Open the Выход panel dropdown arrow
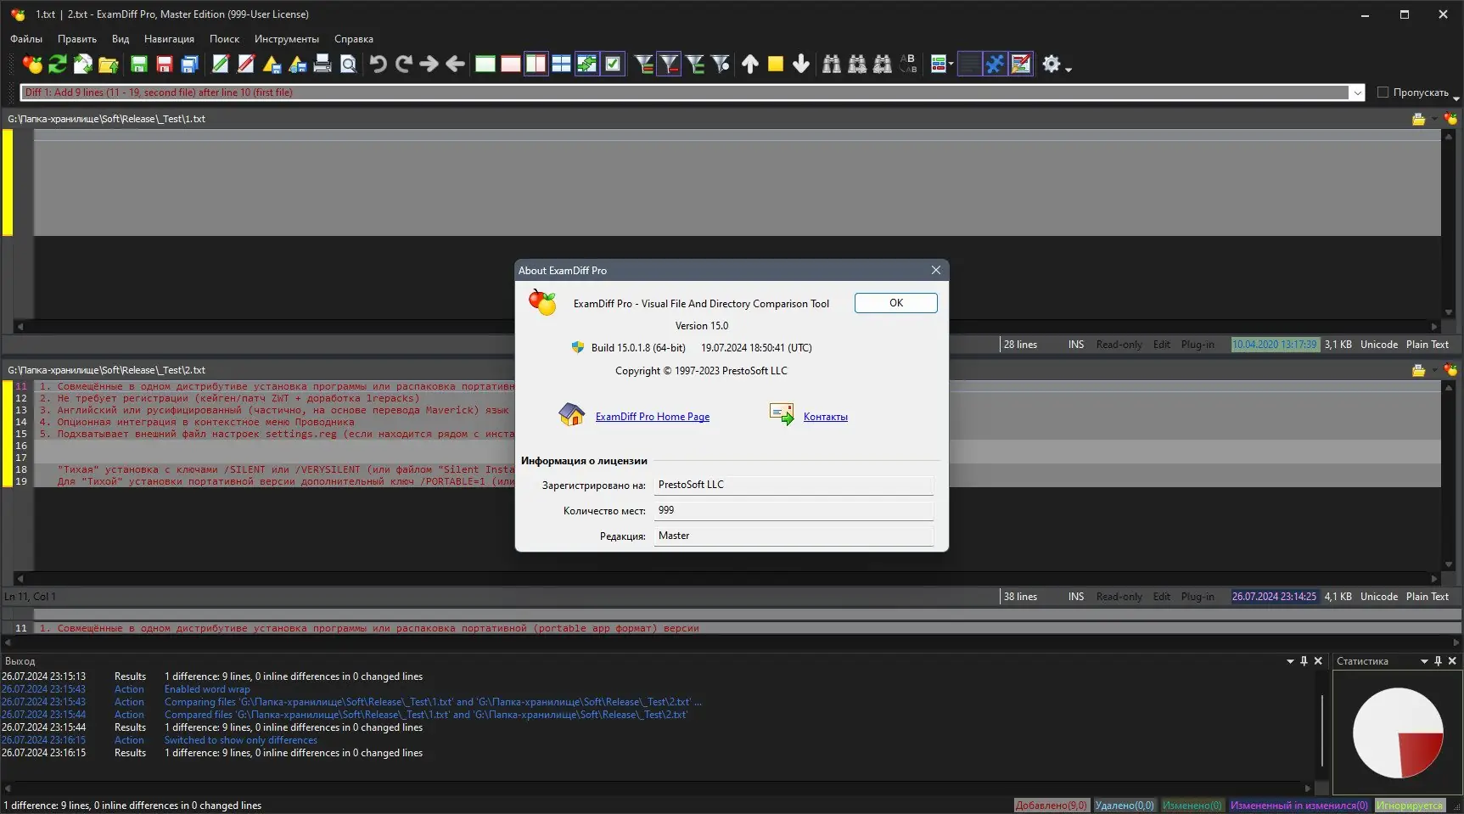Screen dimensions: 1464x814 click(x=1291, y=661)
